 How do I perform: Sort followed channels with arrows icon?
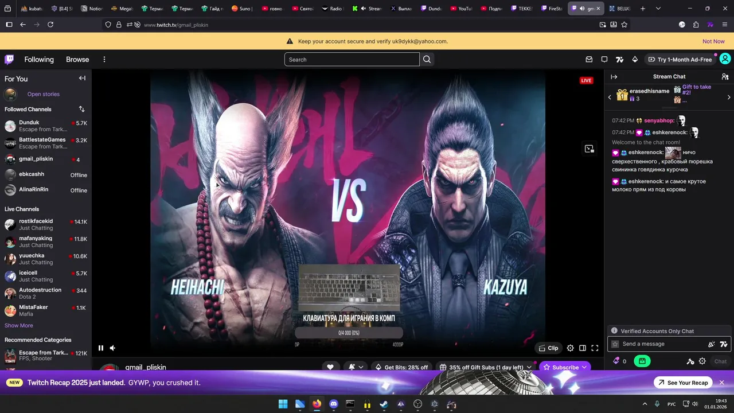click(81, 109)
